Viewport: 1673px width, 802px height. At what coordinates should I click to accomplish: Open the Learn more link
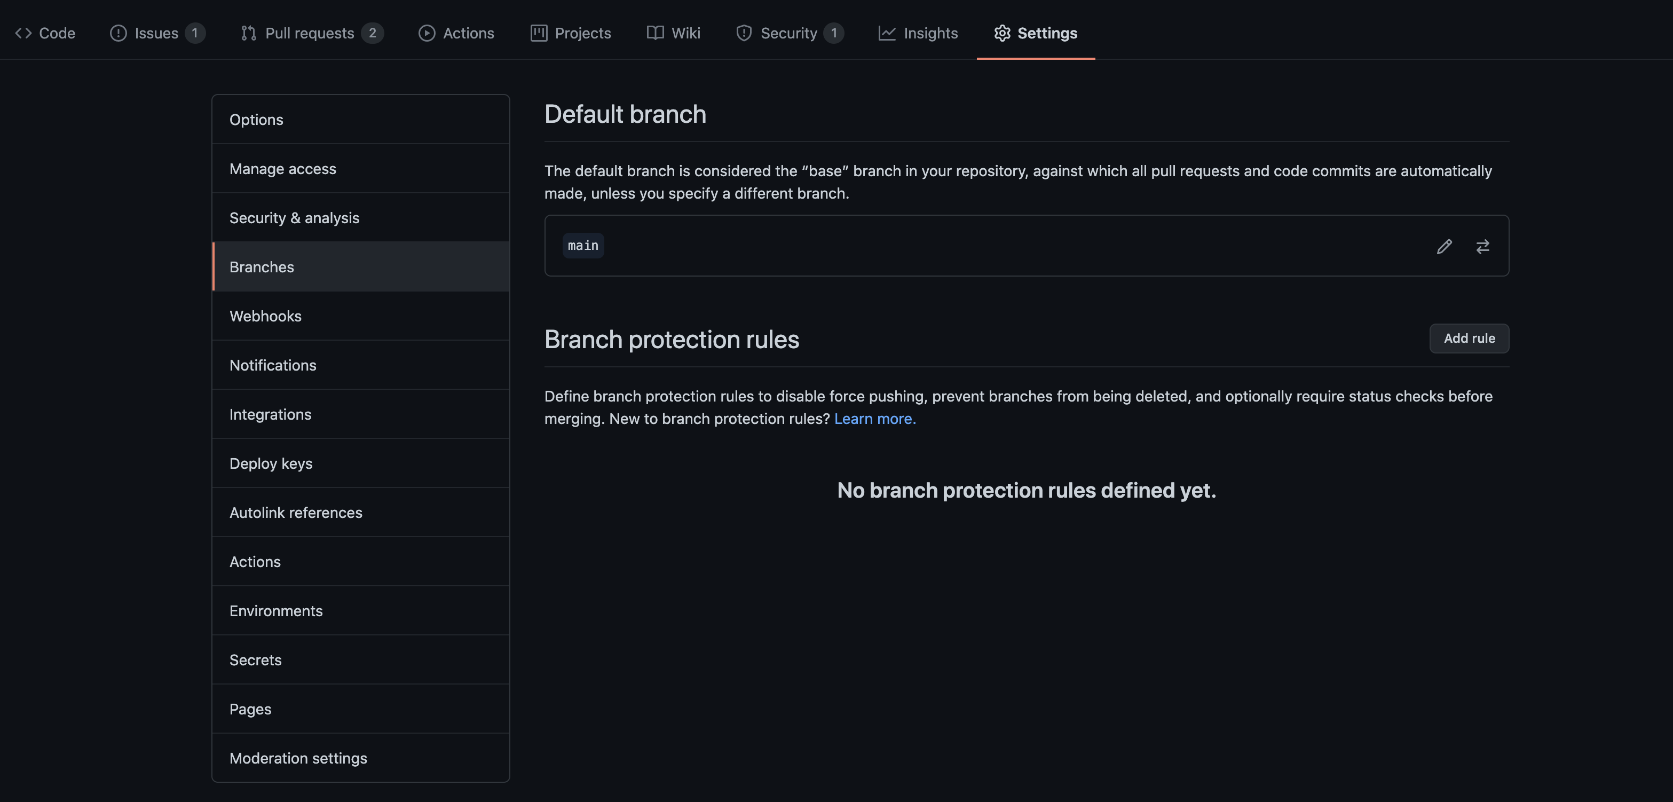click(x=875, y=419)
